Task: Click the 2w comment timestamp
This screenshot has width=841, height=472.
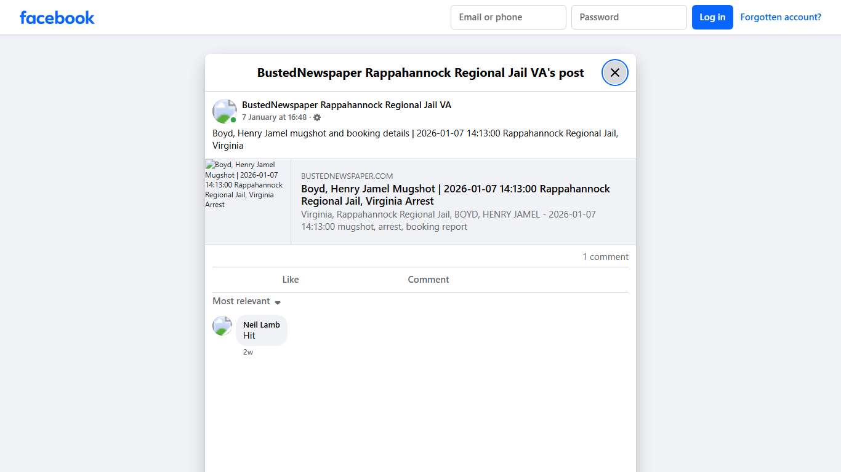Action: click(x=248, y=352)
